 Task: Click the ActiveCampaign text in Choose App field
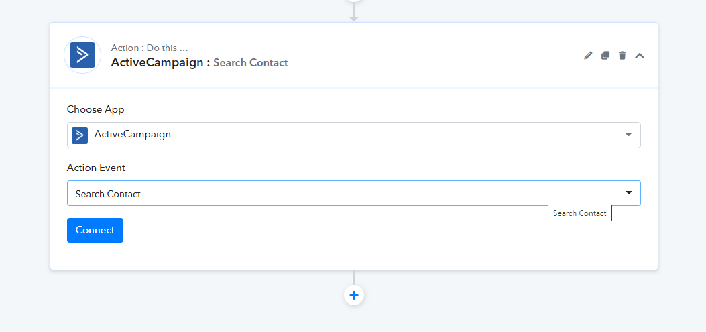pyautogui.click(x=132, y=134)
